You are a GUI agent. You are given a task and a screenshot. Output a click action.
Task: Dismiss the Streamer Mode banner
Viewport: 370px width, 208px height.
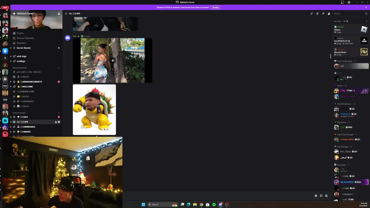click(x=366, y=7)
